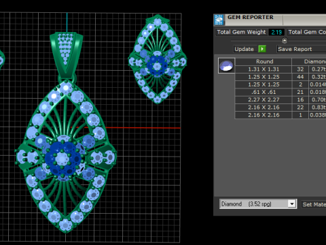Open the Diamond material dropdown
Viewport: 326px width, 245px height.
[x=258, y=204]
